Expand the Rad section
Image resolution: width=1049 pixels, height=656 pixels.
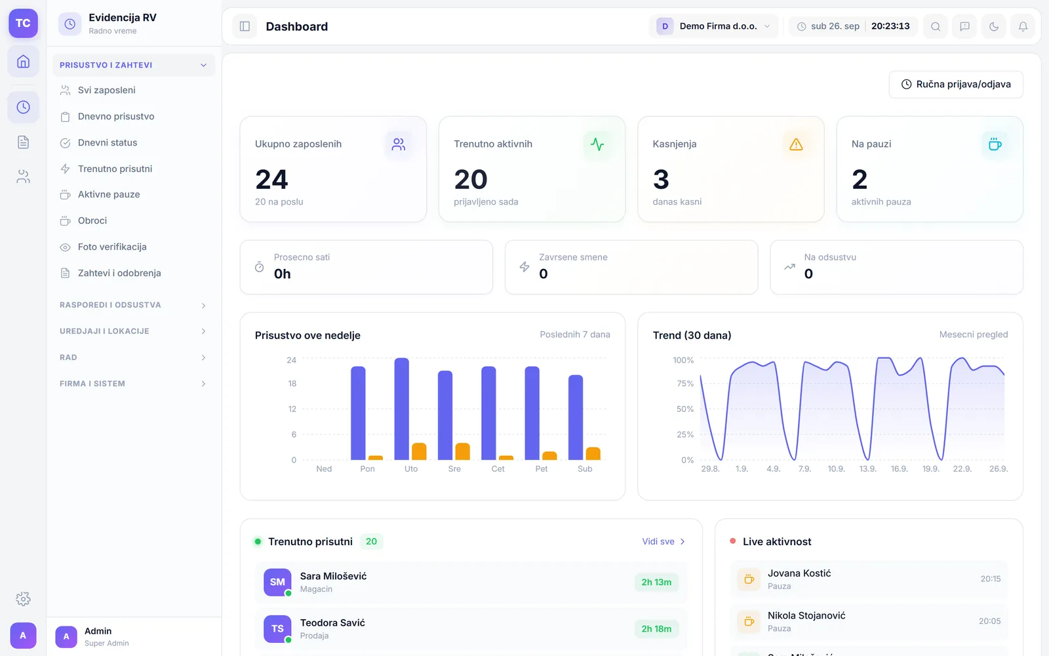[134, 358]
